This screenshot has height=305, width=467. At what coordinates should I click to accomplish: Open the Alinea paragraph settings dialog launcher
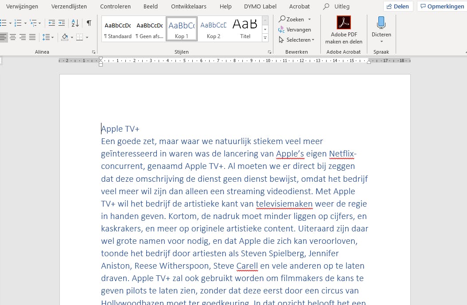pyautogui.click(x=93, y=52)
